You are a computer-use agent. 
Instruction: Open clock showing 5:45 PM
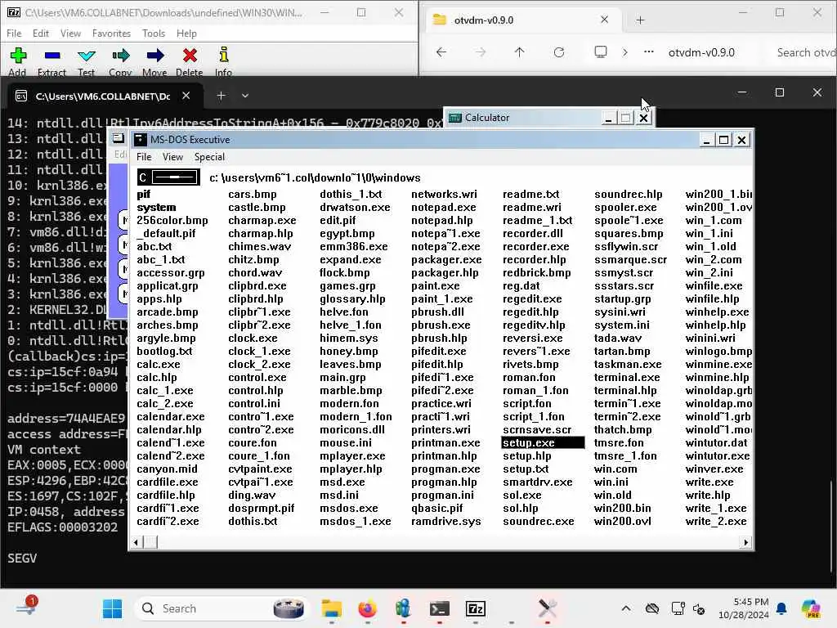[x=744, y=608]
